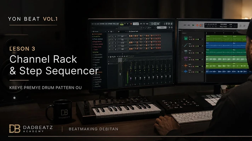Select the Vocal track's blue waveform icon
Screen dimensions: 252x141
(x=185, y=71)
